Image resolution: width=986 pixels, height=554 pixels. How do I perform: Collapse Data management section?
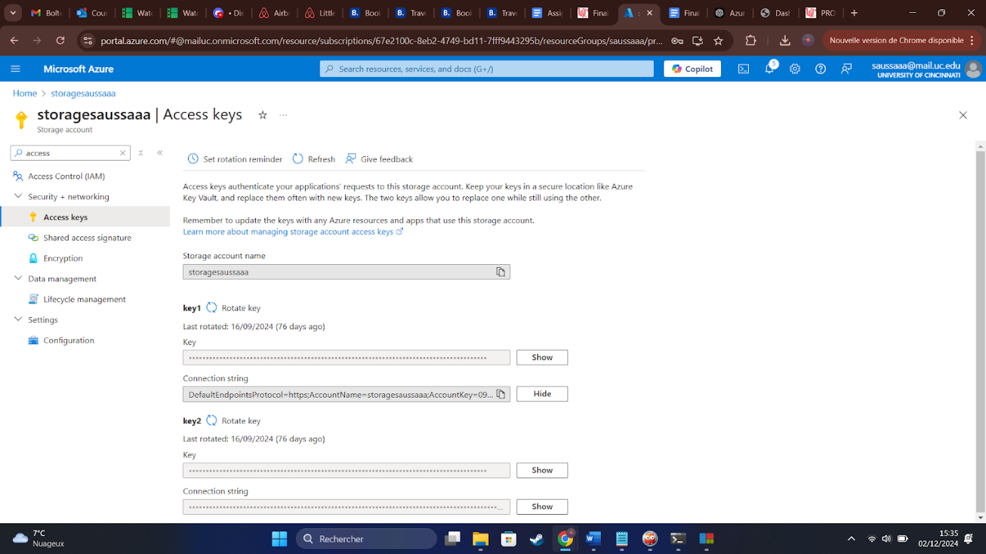click(19, 278)
